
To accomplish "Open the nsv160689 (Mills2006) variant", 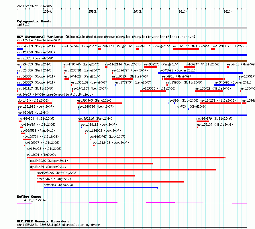I will tap(38, 125).
